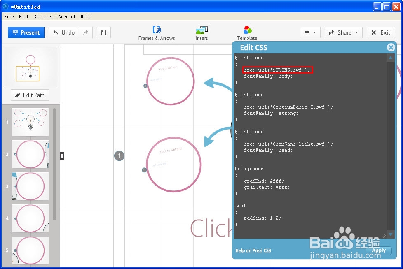Open the Template color wheel
This screenshot has width=403, height=269.
[247, 33]
